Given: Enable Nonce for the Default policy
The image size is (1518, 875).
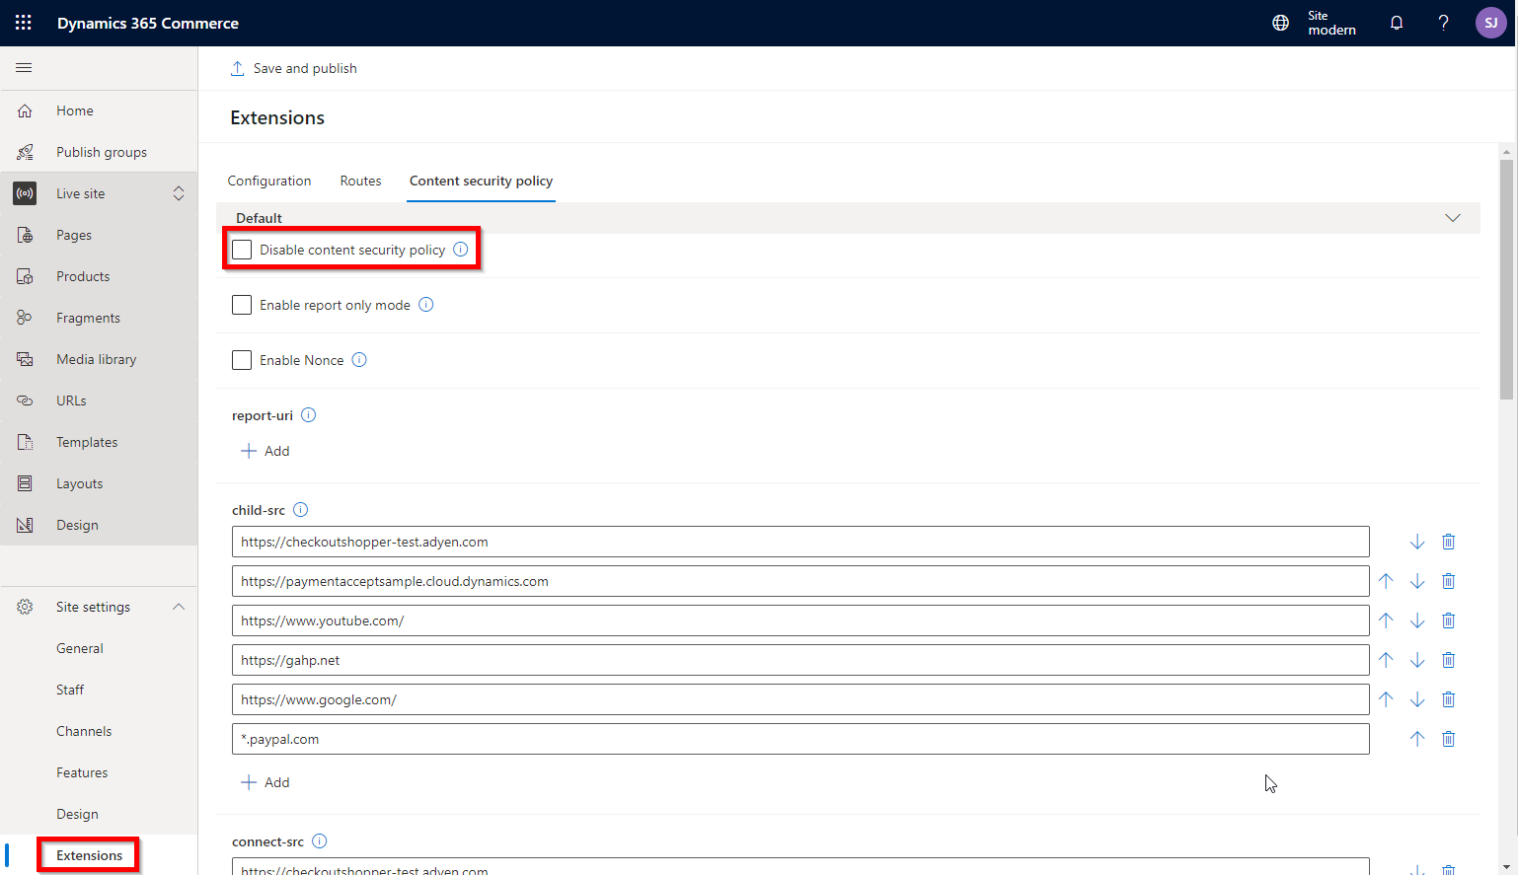Looking at the screenshot, I should (242, 360).
